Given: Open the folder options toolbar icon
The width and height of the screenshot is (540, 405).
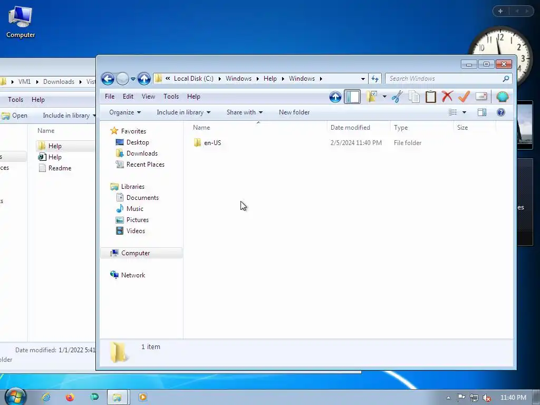Looking at the screenshot, I should (x=372, y=97).
